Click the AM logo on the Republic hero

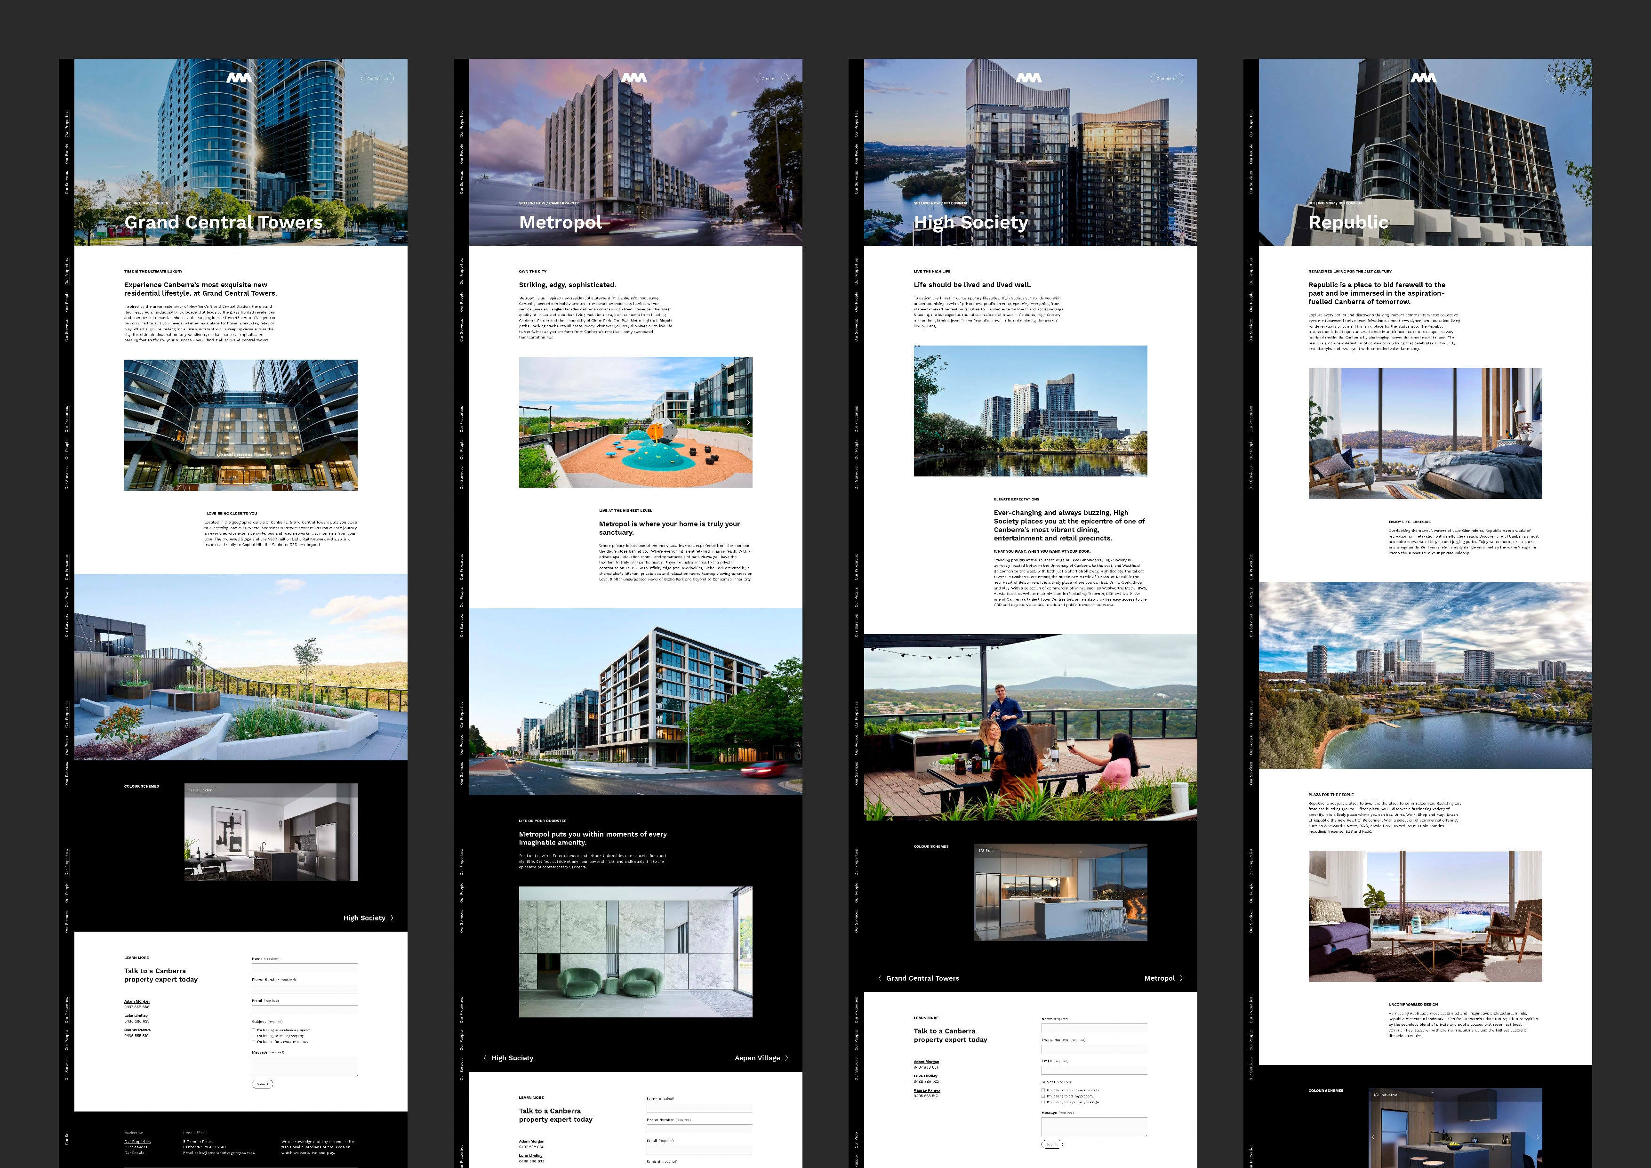(1423, 78)
